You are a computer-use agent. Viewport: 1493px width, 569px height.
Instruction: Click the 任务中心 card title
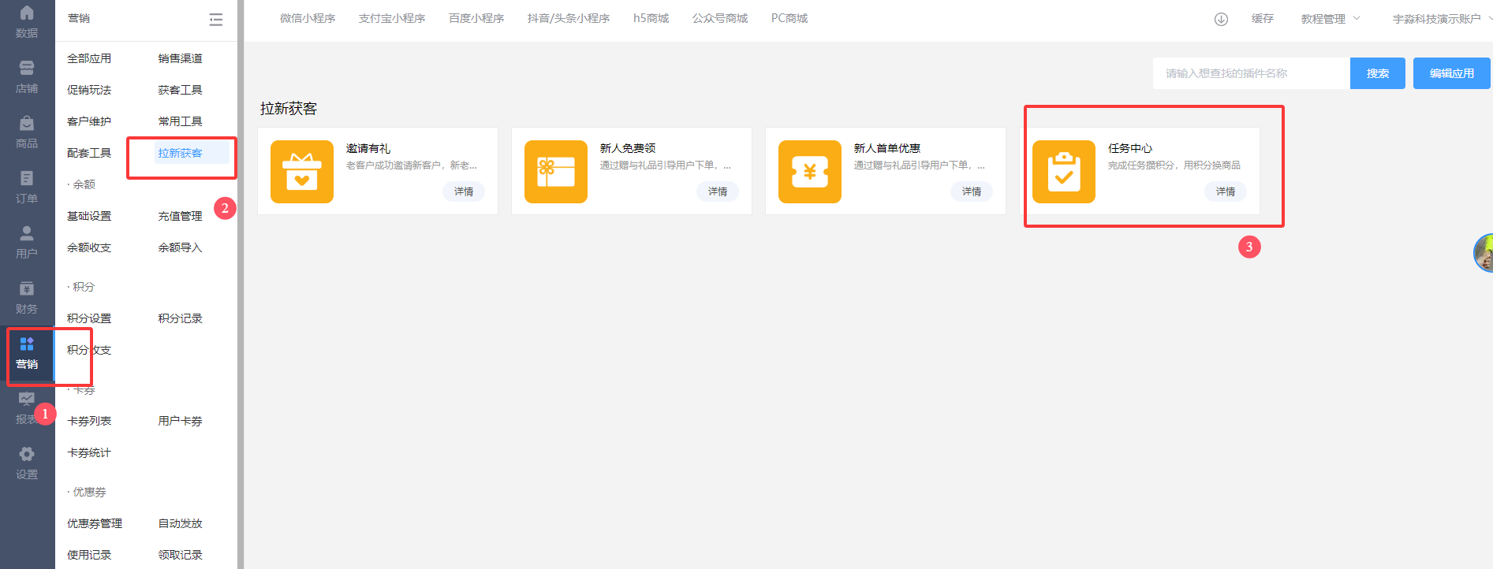coord(1130,148)
